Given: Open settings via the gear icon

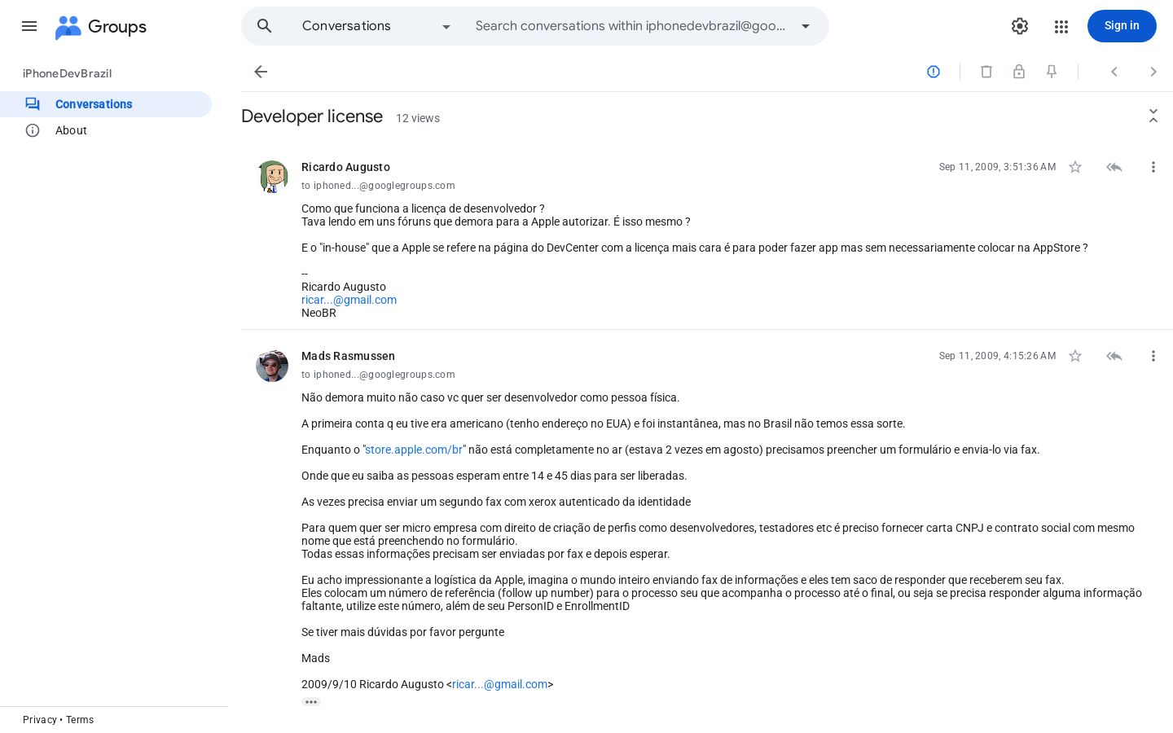Looking at the screenshot, I should (1020, 26).
